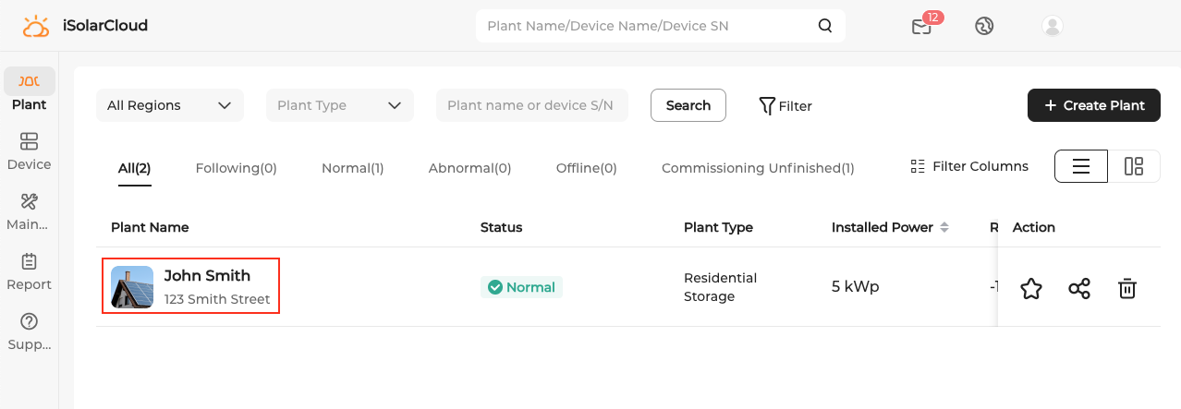Open the messages inbox icon

921,26
